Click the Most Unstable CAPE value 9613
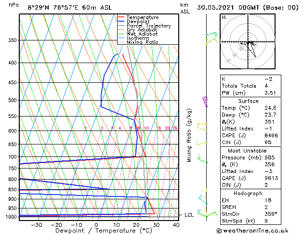 [x=271, y=178]
